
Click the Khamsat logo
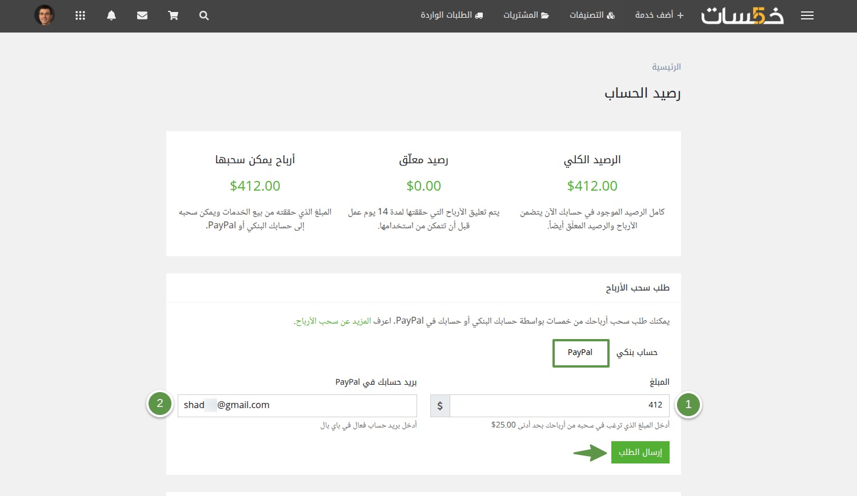tap(742, 16)
